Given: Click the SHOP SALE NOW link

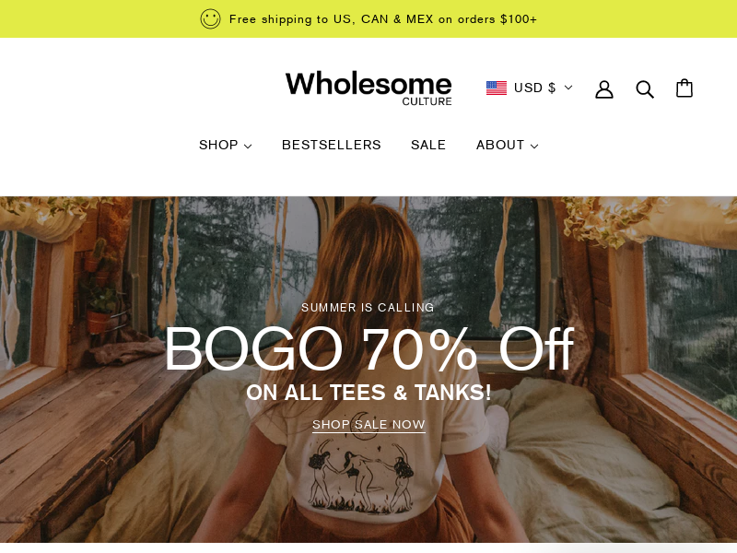Looking at the screenshot, I should point(369,425).
